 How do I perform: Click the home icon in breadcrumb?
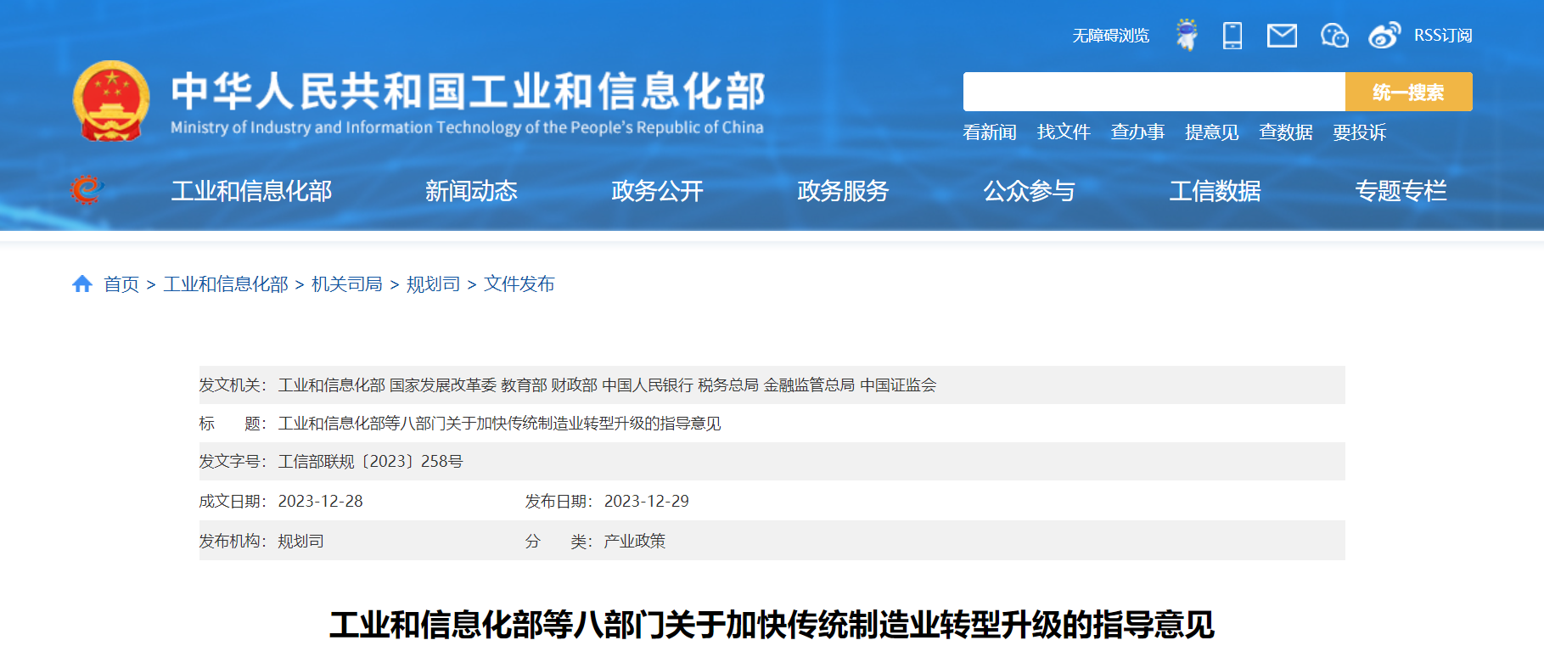coord(82,284)
